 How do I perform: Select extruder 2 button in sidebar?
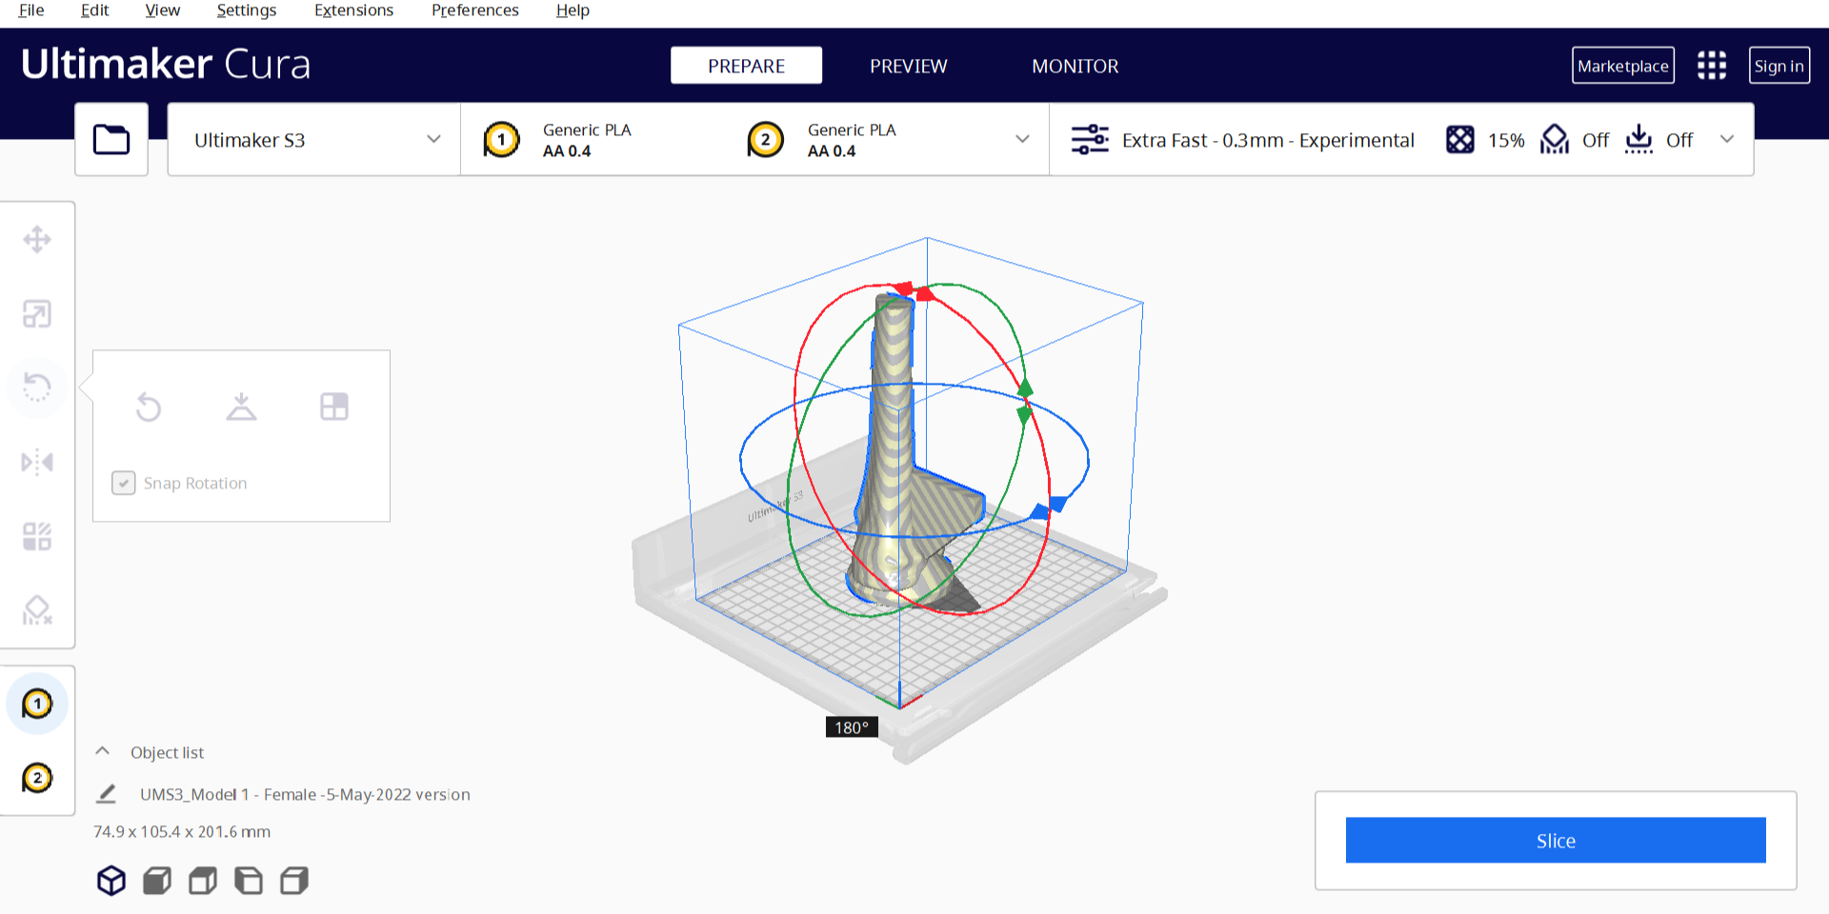(x=37, y=778)
